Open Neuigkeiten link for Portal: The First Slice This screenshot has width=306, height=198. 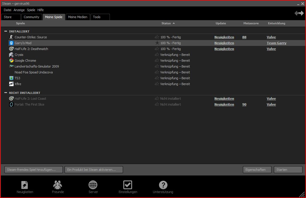[224, 104]
